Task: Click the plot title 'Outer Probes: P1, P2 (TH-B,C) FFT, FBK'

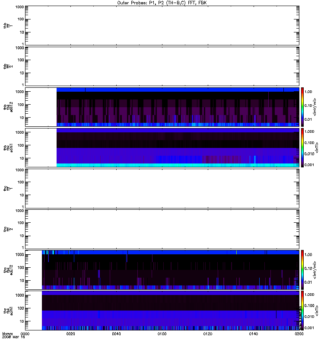Action: 162,3
